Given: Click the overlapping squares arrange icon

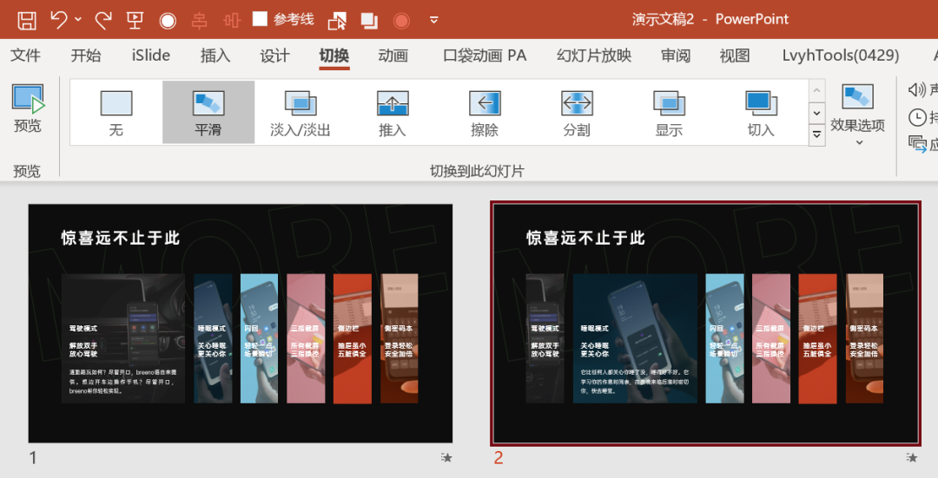Looking at the screenshot, I should point(369,21).
